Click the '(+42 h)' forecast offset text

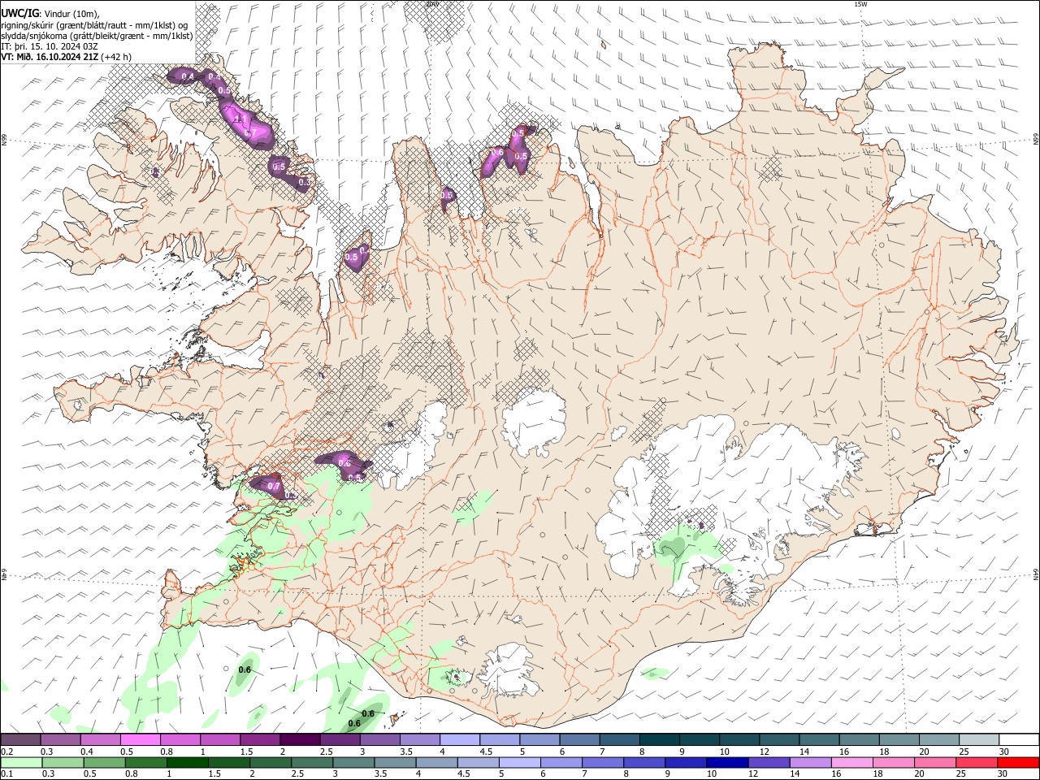[116, 57]
